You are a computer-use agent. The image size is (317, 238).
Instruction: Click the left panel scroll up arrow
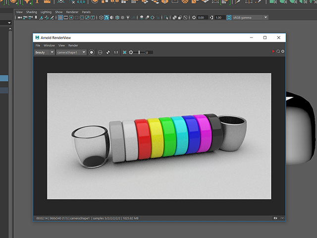pos(10,29)
